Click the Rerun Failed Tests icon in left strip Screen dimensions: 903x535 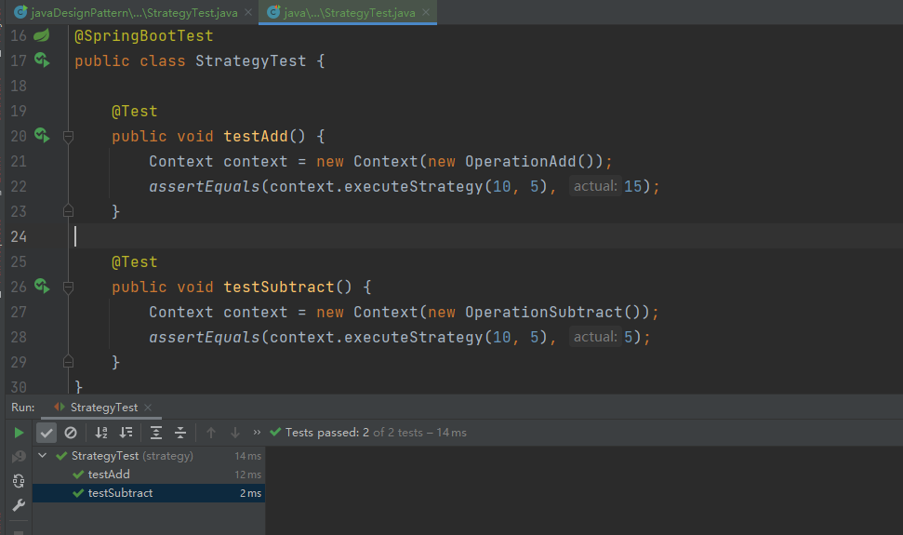[x=19, y=457]
